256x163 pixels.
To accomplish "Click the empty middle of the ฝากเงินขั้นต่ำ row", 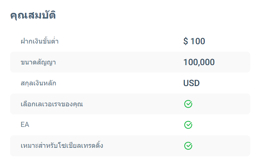I will [x=121, y=41].
